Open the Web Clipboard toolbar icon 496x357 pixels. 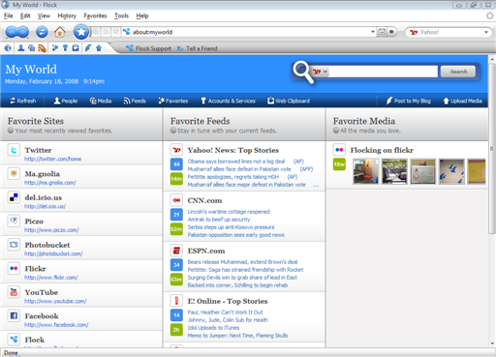pyautogui.click(x=76, y=48)
